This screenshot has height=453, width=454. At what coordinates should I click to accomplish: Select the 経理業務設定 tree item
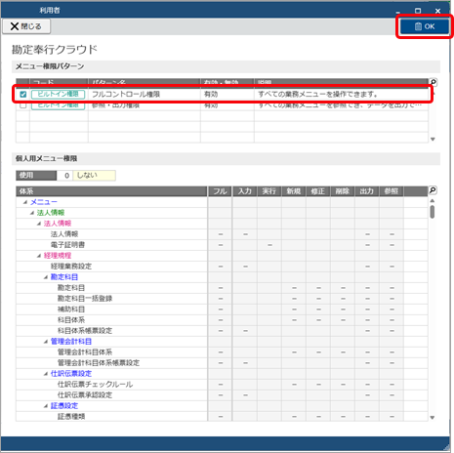pyautogui.click(x=71, y=267)
